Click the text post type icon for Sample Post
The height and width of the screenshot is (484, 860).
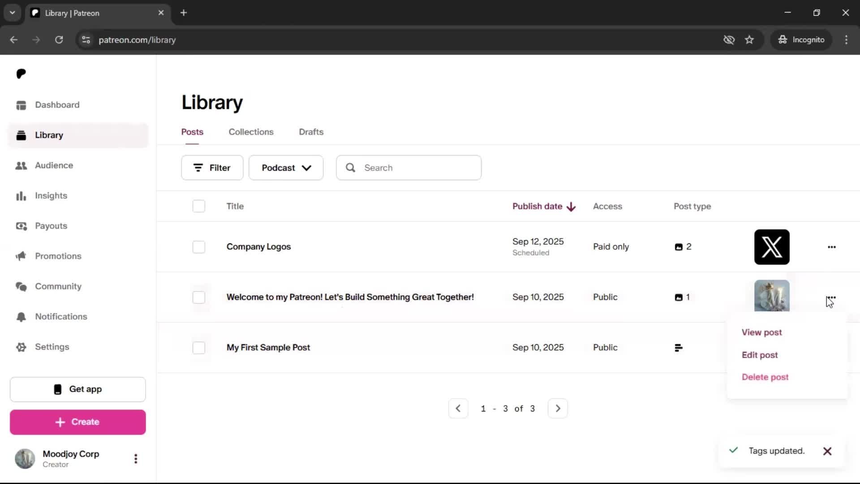tap(679, 348)
